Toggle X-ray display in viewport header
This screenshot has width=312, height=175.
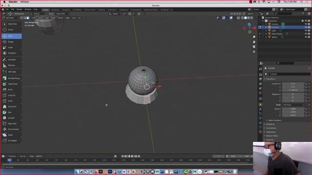pyautogui.click(x=238, y=18)
